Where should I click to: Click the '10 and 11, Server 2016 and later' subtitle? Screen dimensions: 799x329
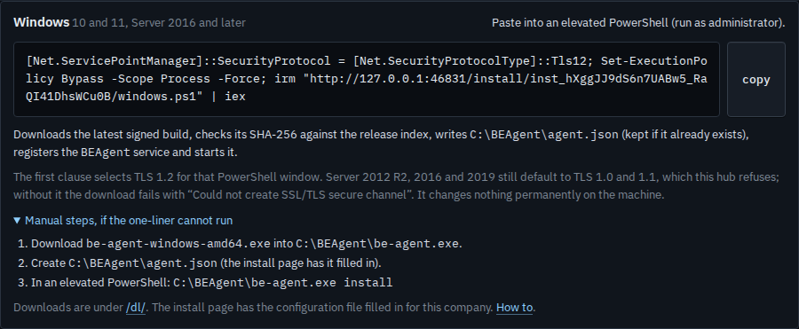[x=159, y=23]
